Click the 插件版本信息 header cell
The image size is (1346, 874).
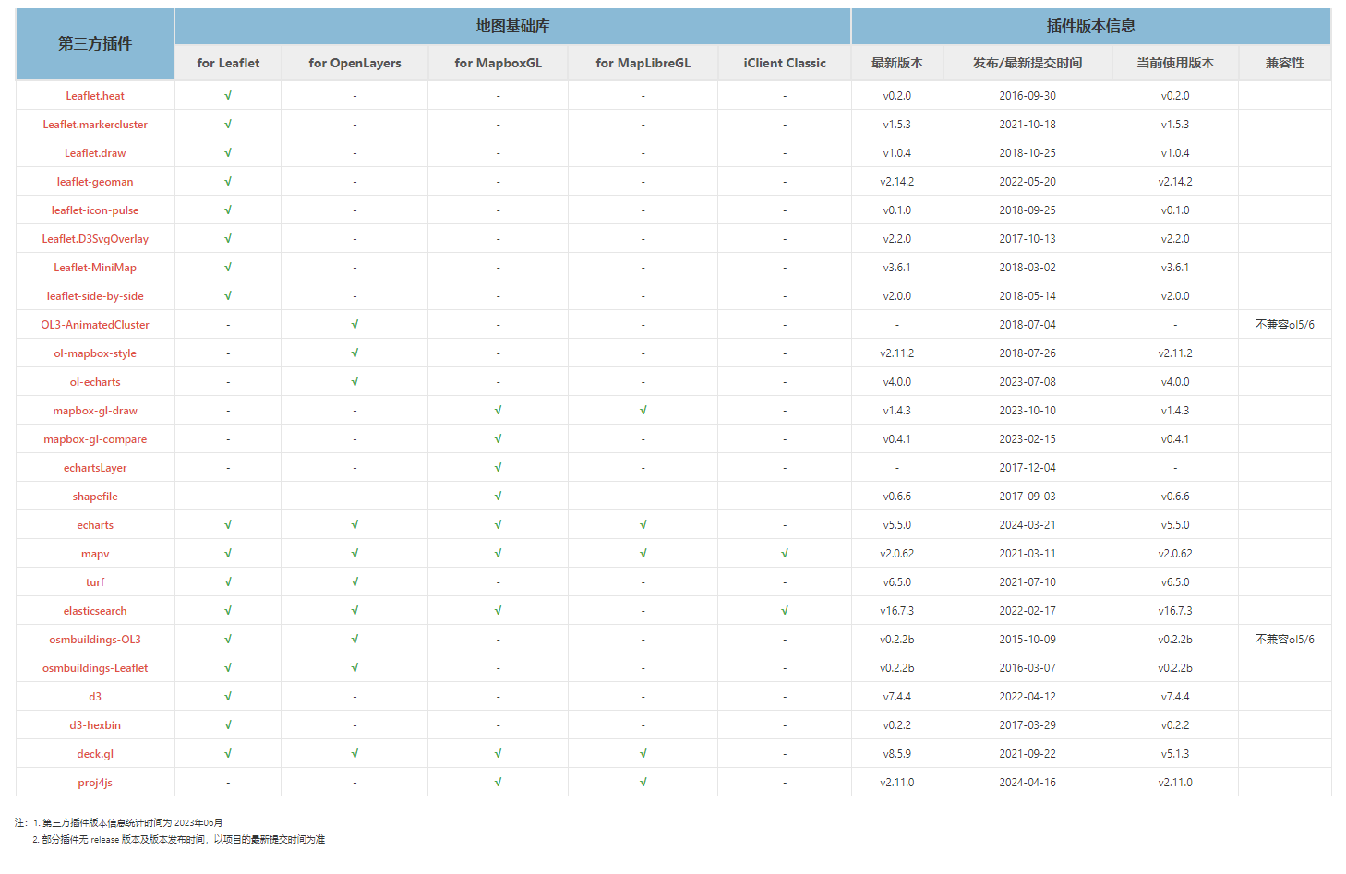tap(1091, 26)
